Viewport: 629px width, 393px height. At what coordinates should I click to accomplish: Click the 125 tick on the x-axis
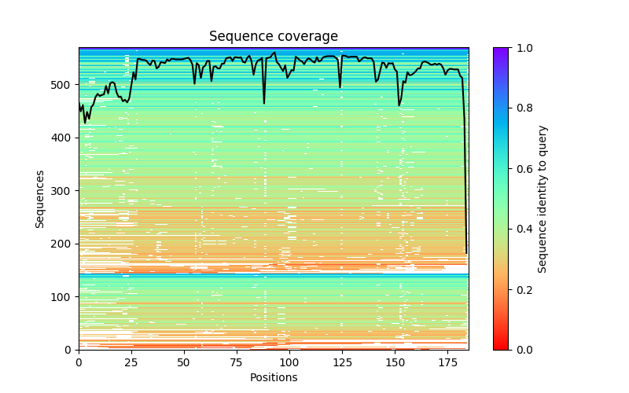coord(342,362)
